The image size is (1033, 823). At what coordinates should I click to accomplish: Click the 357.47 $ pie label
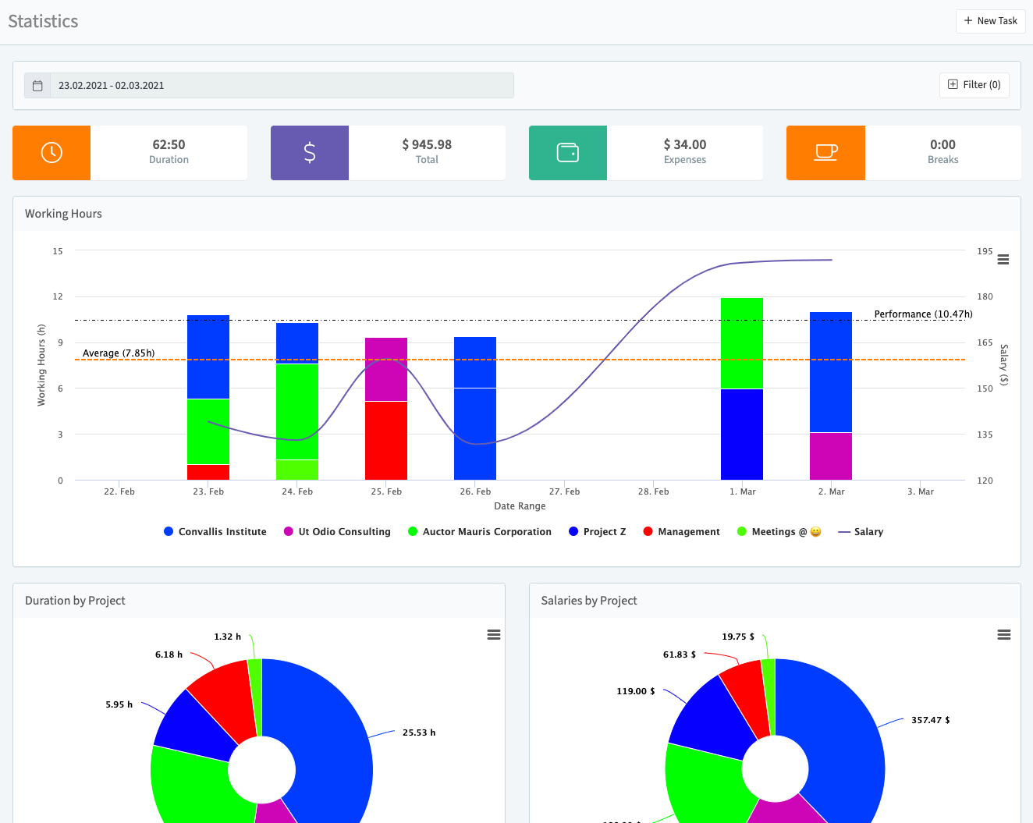pos(931,720)
